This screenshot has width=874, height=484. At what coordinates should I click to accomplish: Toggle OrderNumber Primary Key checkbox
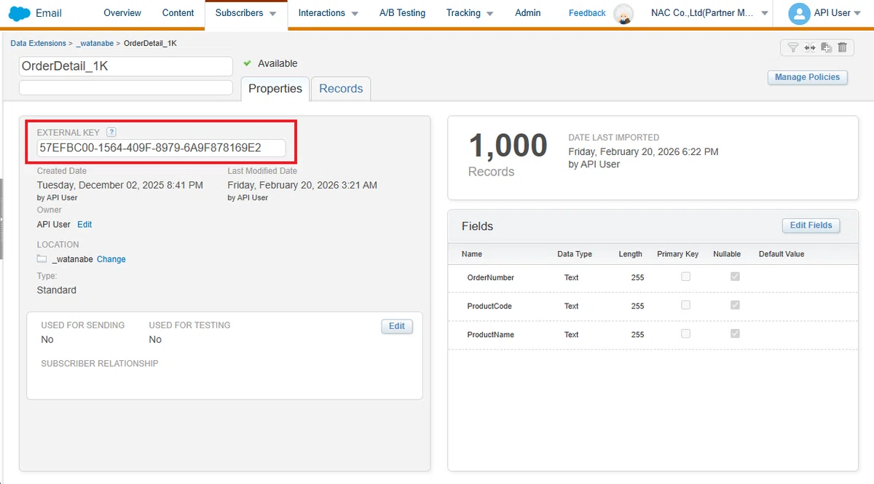click(x=685, y=277)
